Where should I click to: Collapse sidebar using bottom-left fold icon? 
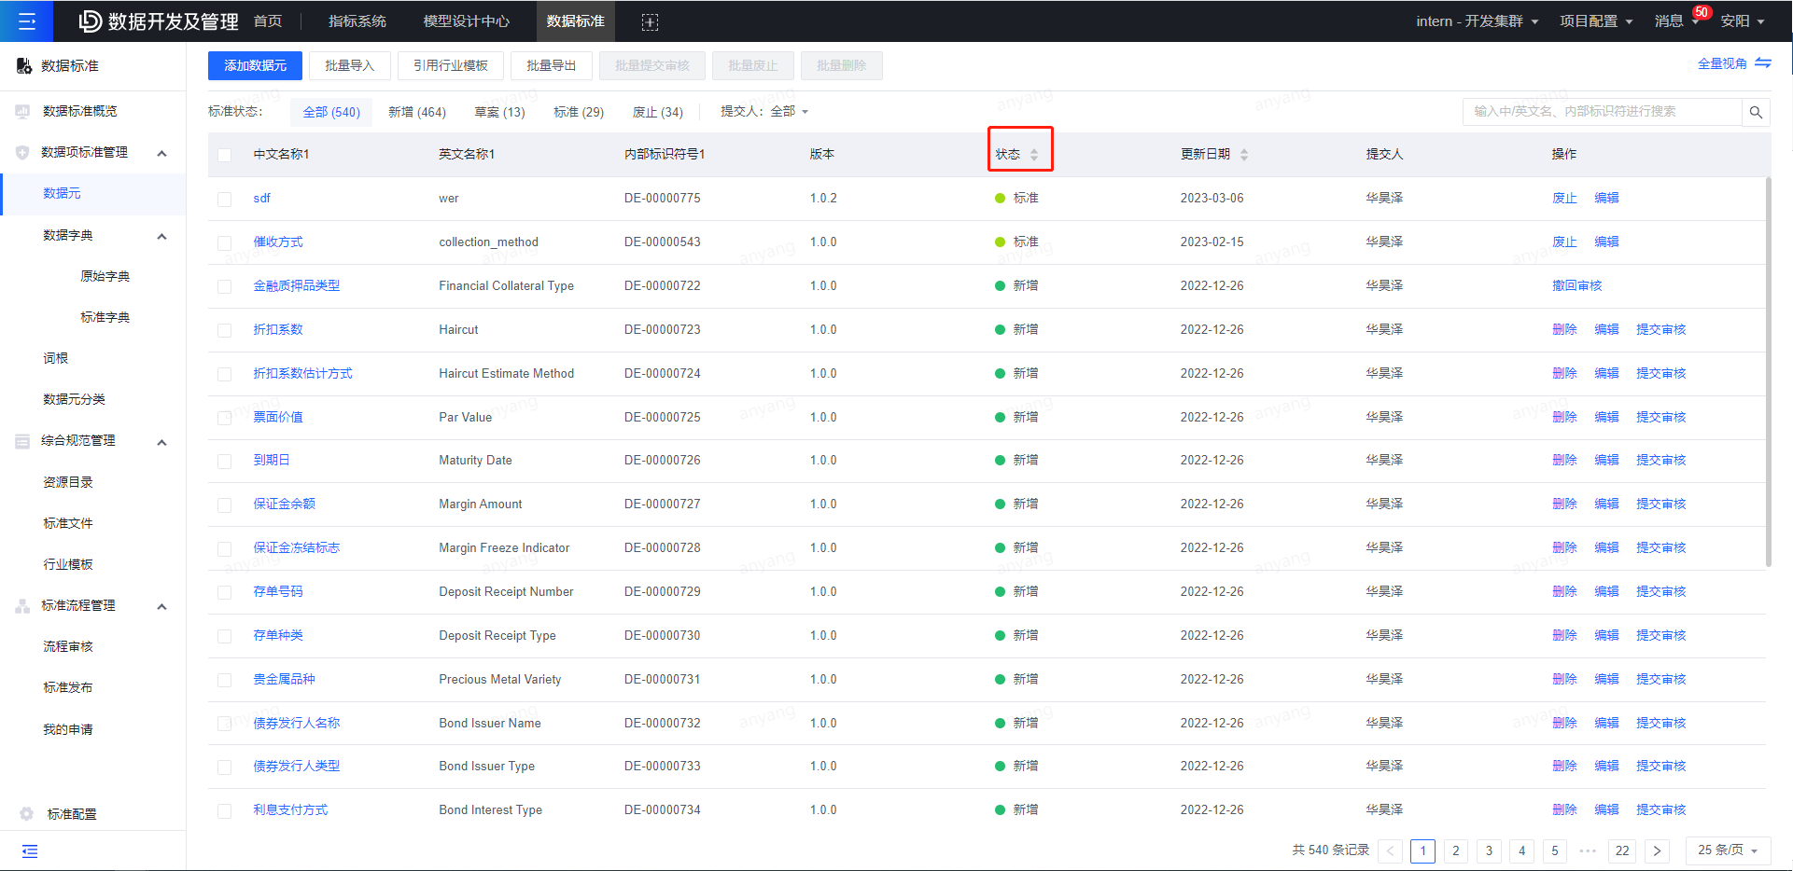30,850
